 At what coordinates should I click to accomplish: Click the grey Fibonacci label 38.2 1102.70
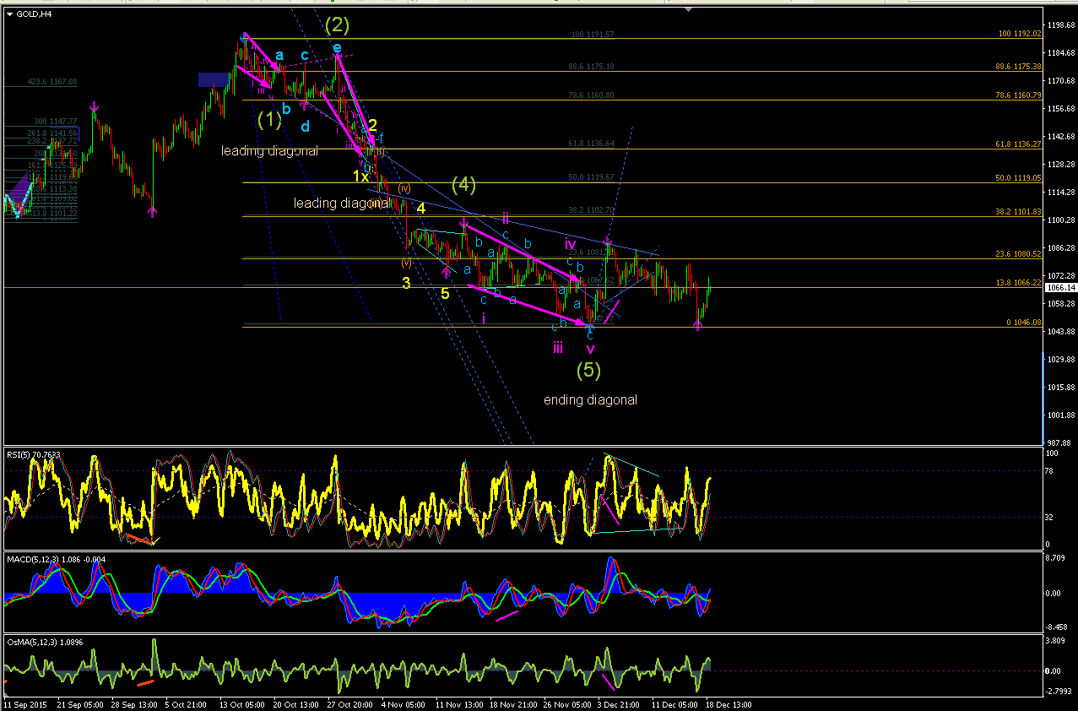pos(590,210)
